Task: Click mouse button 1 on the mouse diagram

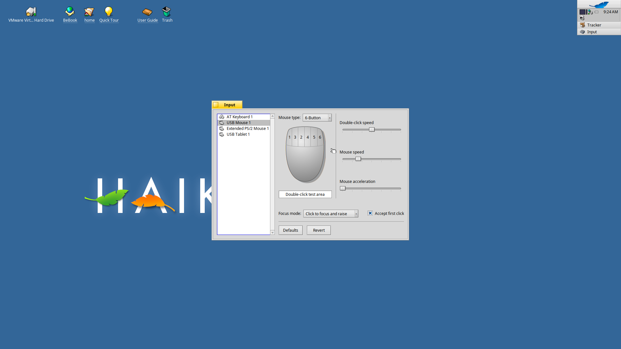Action: click(x=289, y=137)
